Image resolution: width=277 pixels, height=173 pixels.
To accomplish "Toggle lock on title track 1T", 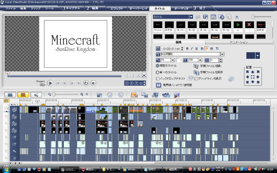I will tap(6, 137).
